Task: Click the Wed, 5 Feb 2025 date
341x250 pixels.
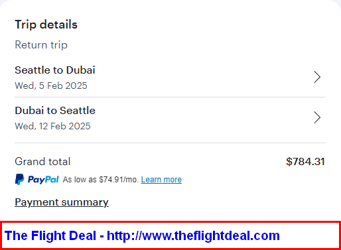Action: click(x=51, y=86)
